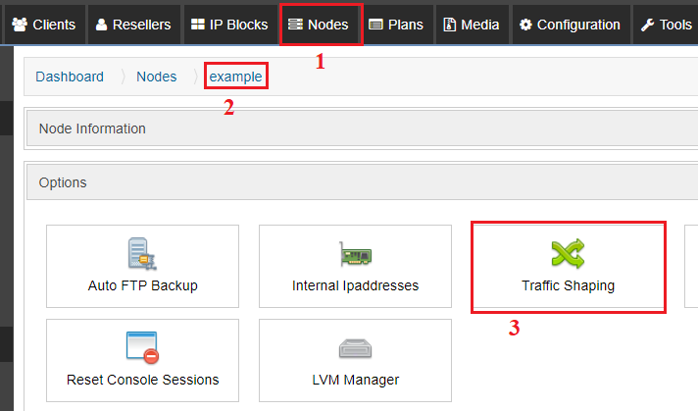This screenshot has height=411, width=698.
Task: Click the Auto FTP Backup server icon
Action: pyautogui.click(x=142, y=253)
